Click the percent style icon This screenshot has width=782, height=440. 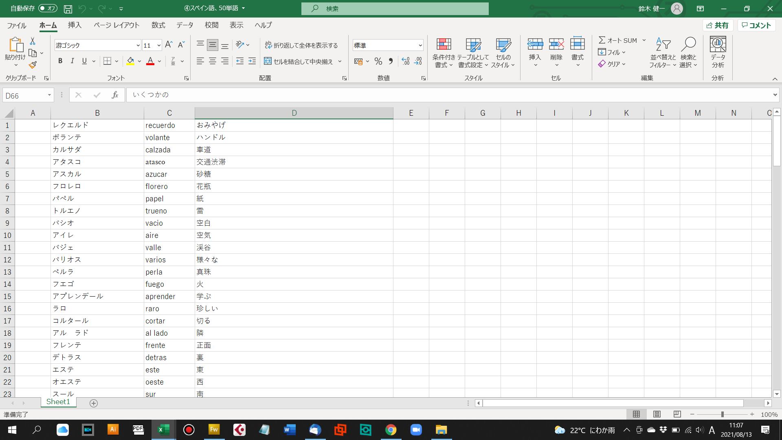[x=378, y=62]
